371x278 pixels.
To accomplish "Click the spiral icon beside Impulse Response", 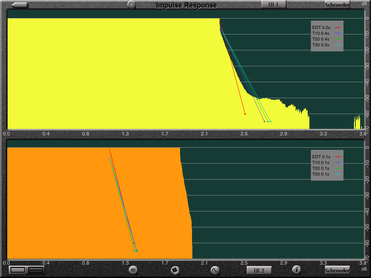I will click(x=131, y=5).
